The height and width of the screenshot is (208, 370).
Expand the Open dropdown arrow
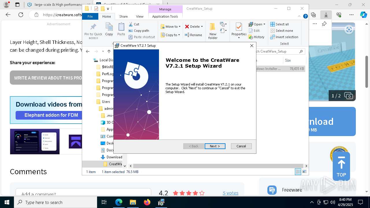point(264,24)
